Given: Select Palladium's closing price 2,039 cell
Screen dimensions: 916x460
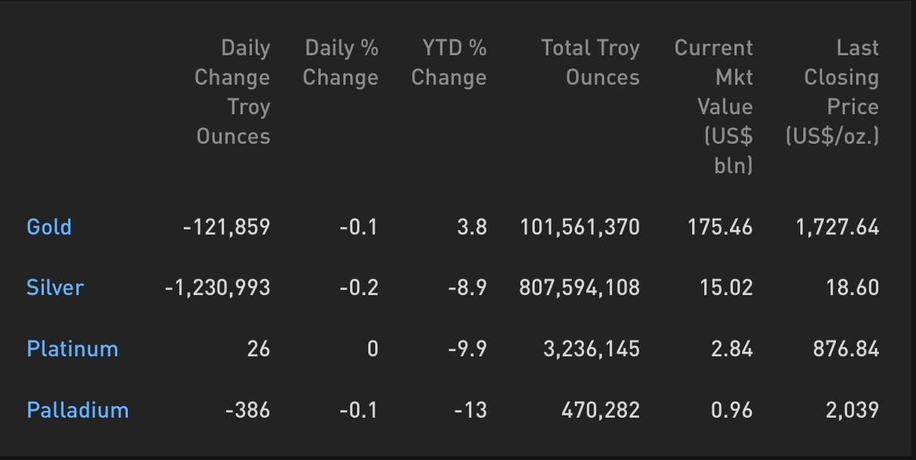Looking at the screenshot, I should [x=852, y=410].
